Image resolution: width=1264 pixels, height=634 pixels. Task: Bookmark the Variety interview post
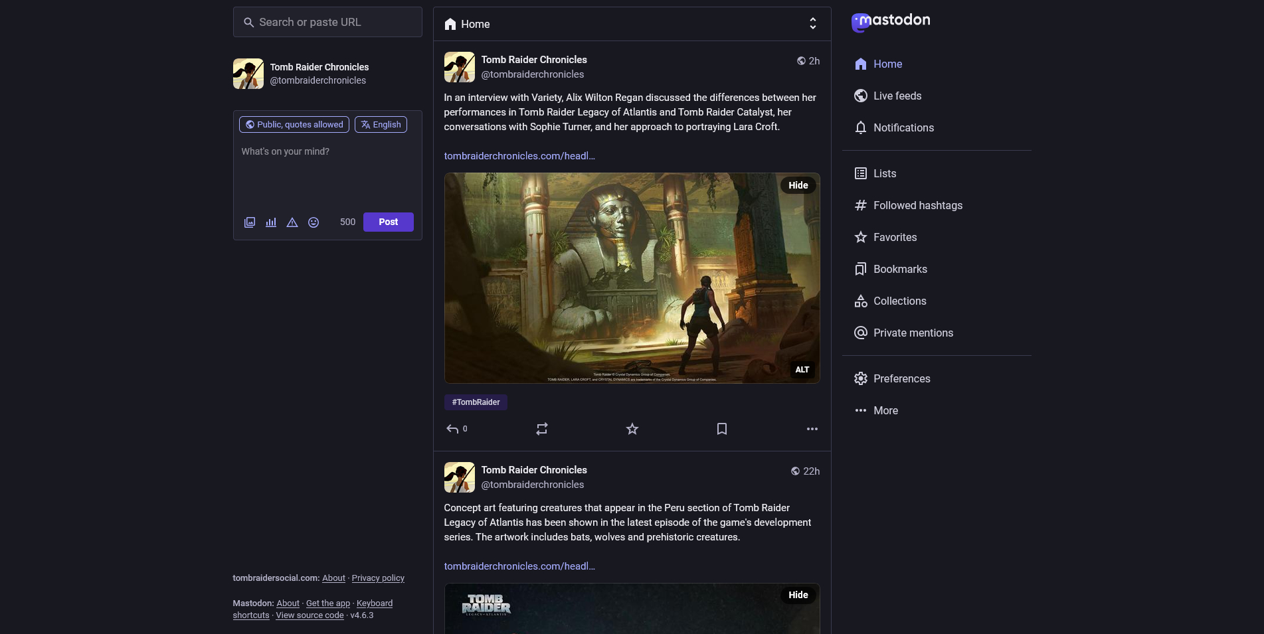[722, 429]
